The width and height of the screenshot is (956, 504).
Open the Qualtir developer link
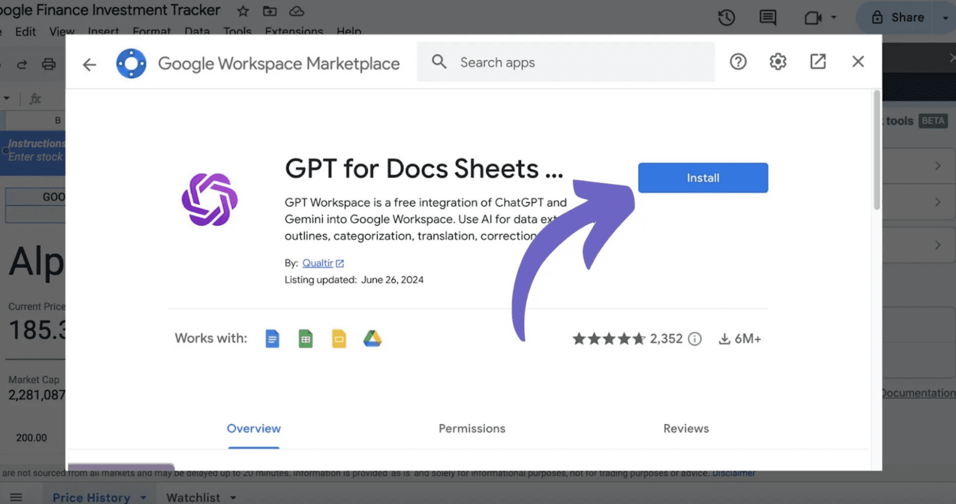317,263
